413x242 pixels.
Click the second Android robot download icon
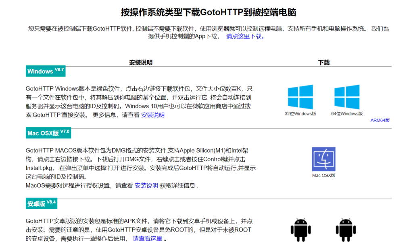click(x=346, y=230)
